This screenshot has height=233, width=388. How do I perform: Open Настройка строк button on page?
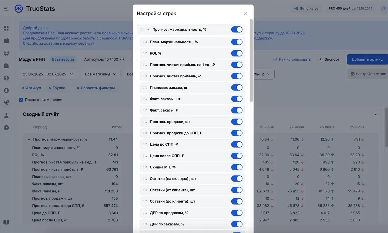point(368,74)
